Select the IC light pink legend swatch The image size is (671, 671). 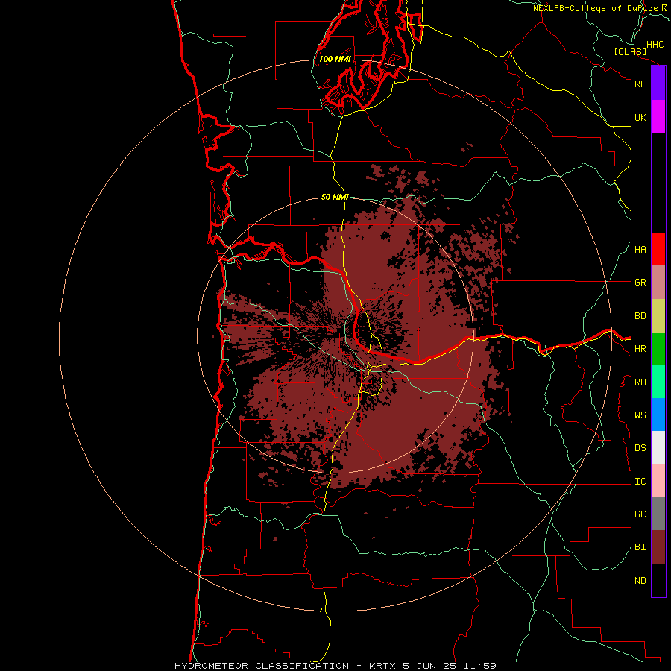pos(658,481)
